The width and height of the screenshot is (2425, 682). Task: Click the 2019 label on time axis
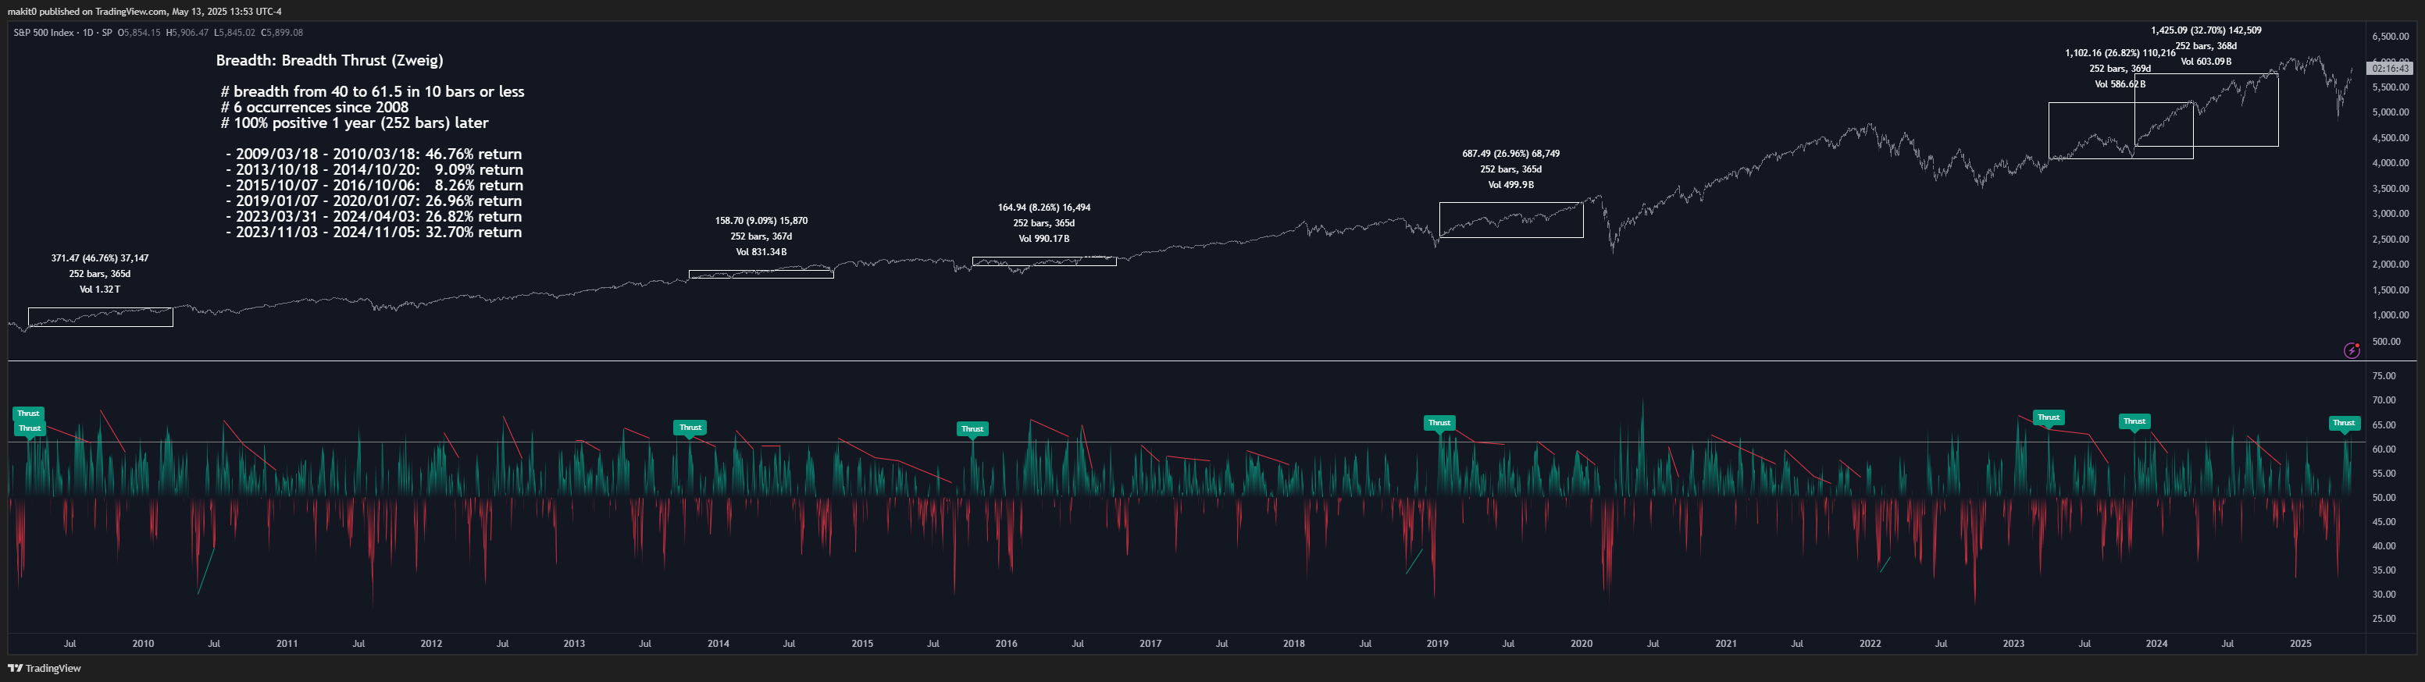[x=1438, y=645]
